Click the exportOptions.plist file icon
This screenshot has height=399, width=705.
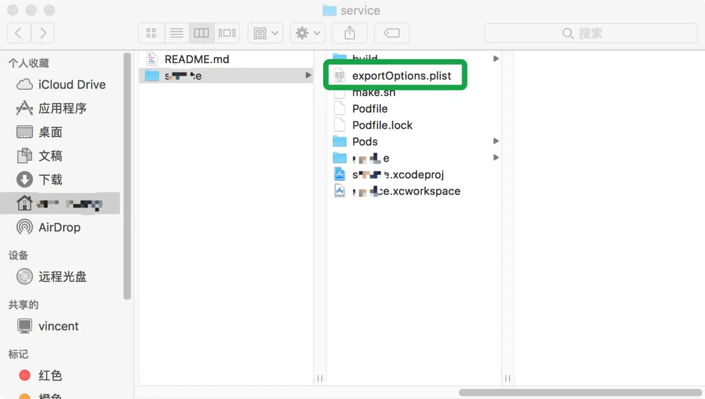[x=339, y=76]
